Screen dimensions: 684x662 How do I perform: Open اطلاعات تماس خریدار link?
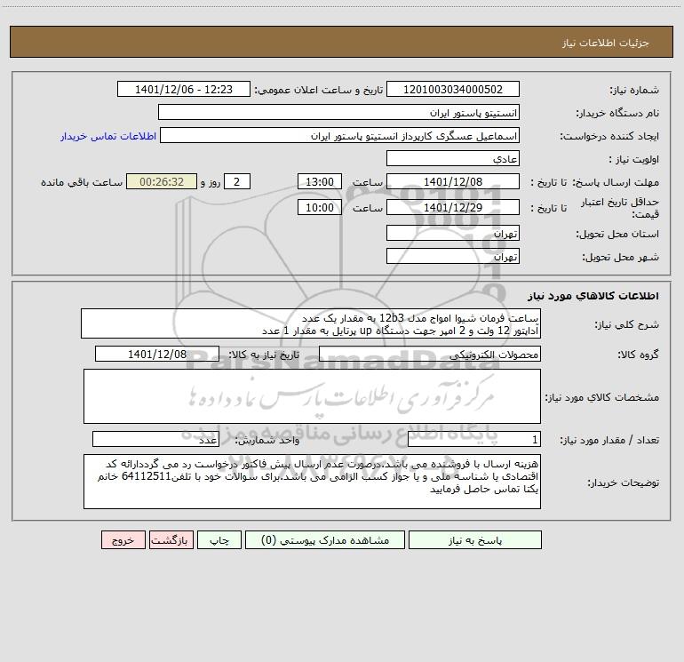click(x=108, y=136)
